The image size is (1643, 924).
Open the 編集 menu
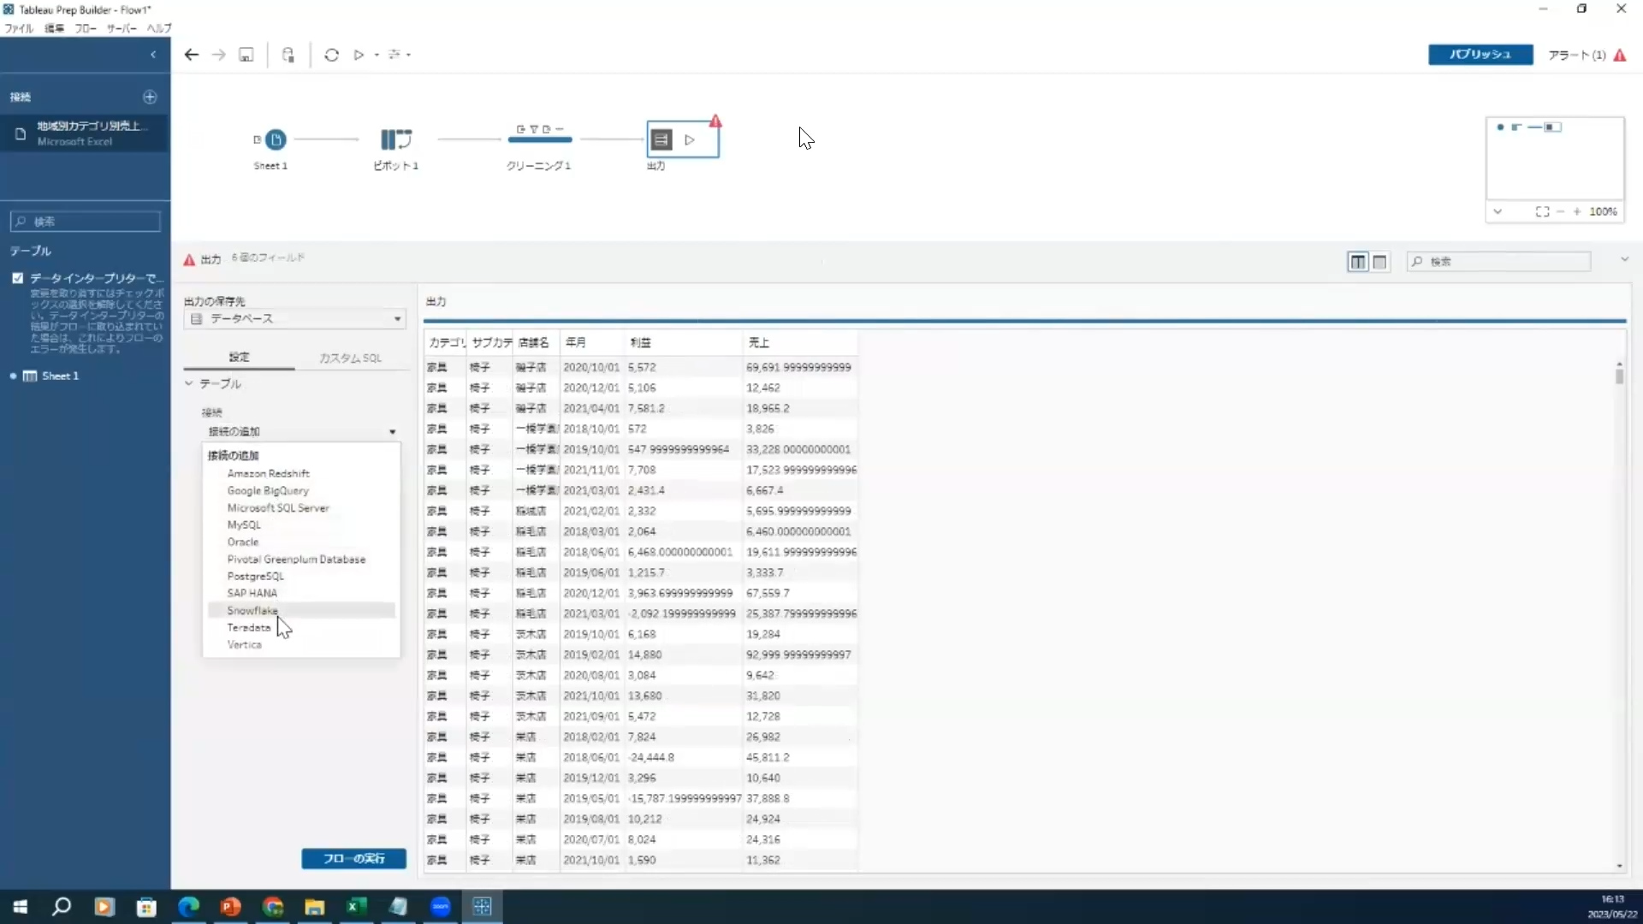54,28
